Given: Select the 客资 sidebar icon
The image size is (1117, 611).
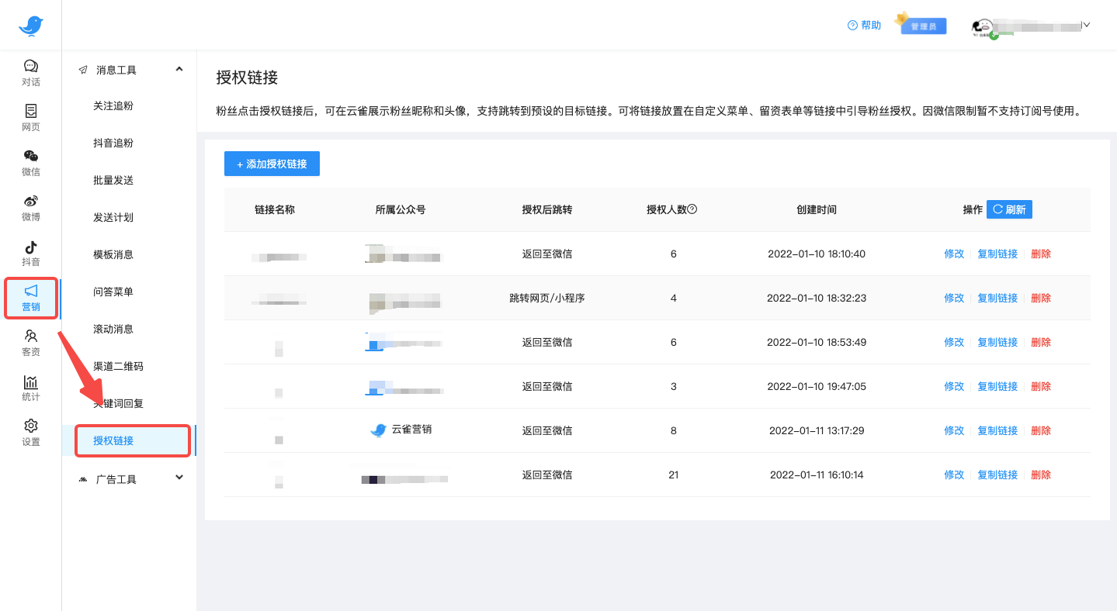Looking at the screenshot, I should click(x=31, y=342).
